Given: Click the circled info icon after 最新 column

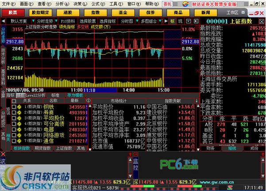Looking at the screenshot, I should click(89, 100).
